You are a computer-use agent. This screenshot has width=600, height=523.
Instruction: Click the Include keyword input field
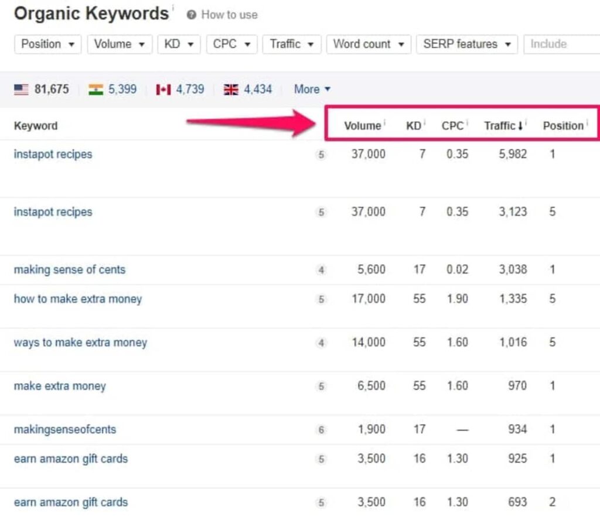562,45
